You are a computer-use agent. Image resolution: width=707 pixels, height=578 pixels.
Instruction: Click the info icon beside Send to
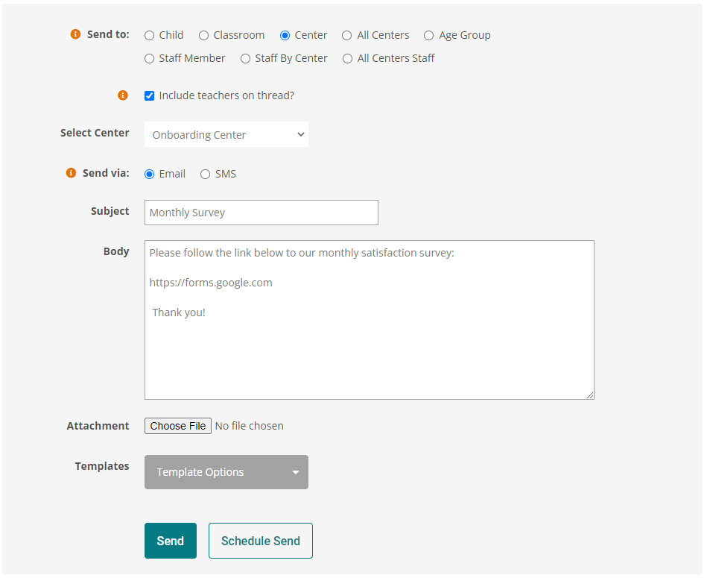click(75, 34)
